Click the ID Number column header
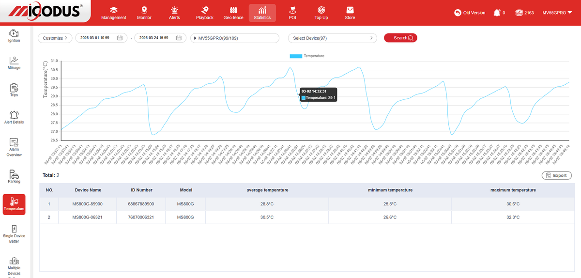 (142, 190)
